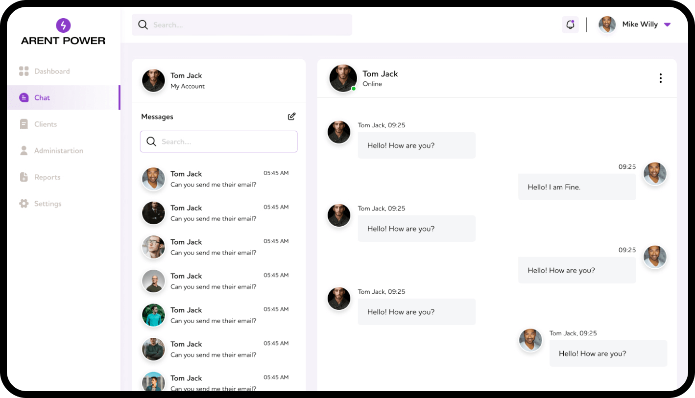Click Mike Willy profile avatar
Image resolution: width=695 pixels, height=398 pixels.
pyautogui.click(x=607, y=24)
